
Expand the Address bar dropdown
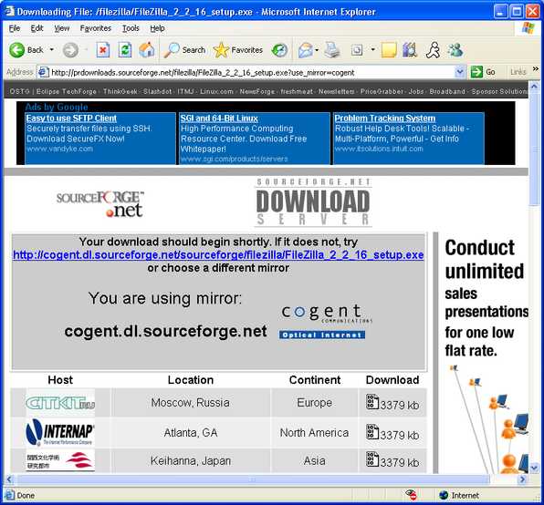click(x=459, y=72)
